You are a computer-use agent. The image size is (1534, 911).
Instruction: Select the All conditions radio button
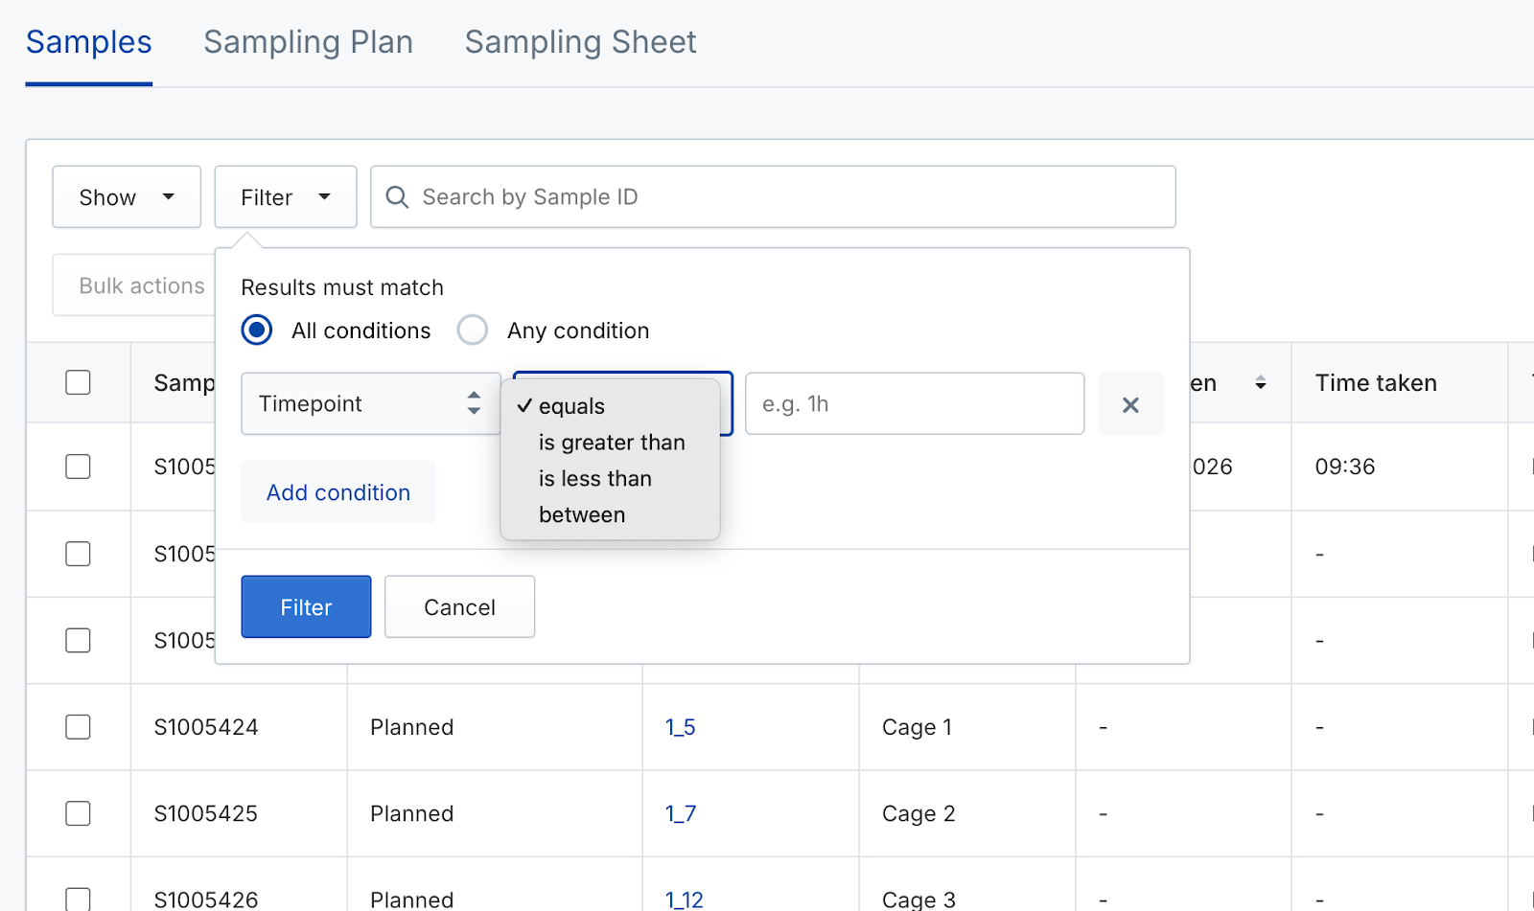(x=257, y=330)
